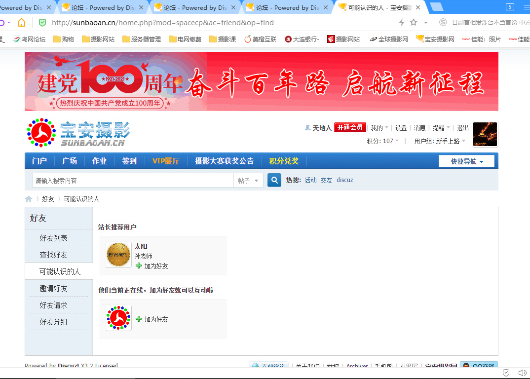This screenshot has height=379, width=530.
Task: Add 太阳 as friend via 加为好友
Action: point(152,266)
